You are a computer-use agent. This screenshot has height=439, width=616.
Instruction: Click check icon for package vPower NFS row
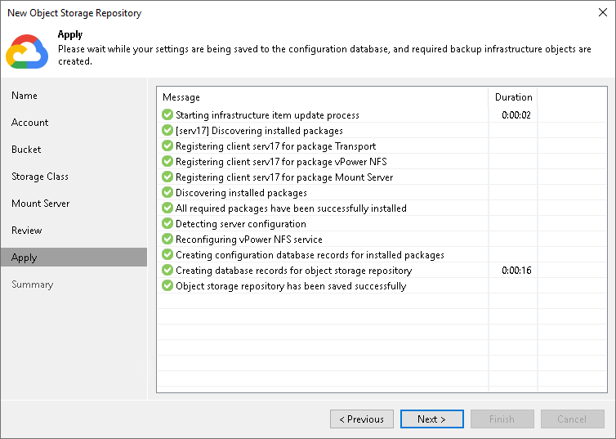tap(167, 161)
